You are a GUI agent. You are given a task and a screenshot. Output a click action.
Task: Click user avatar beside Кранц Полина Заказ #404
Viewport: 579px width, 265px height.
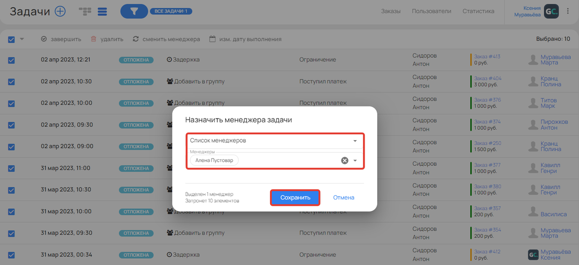(x=533, y=81)
